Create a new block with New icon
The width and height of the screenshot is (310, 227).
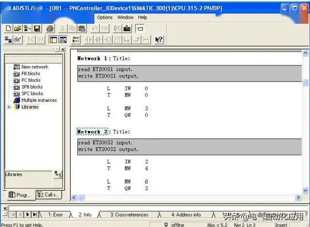[8, 29]
